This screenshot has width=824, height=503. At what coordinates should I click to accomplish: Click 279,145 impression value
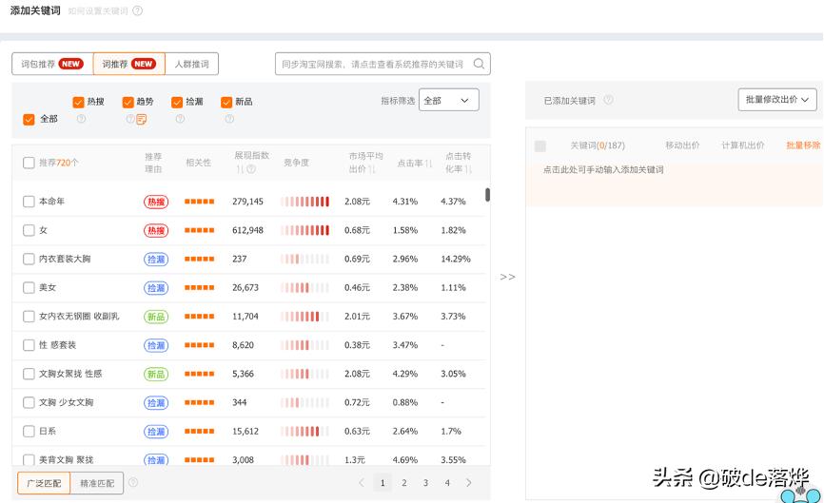(248, 202)
